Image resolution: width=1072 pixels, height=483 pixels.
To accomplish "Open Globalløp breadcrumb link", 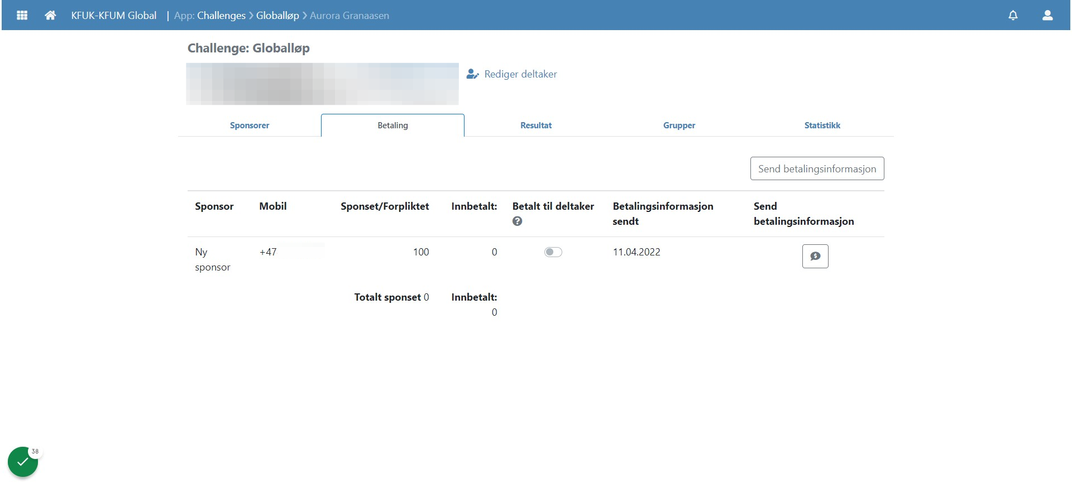I will [x=277, y=16].
